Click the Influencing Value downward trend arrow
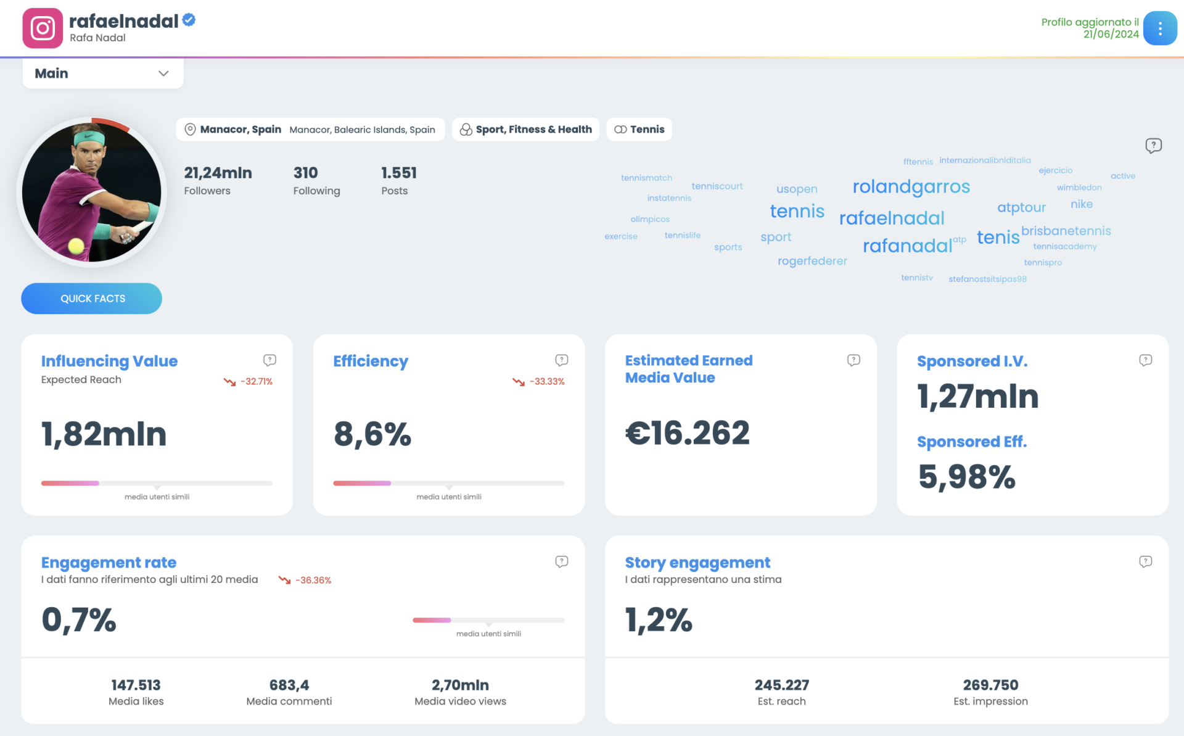The width and height of the screenshot is (1184, 736). [x=229, y=382]
